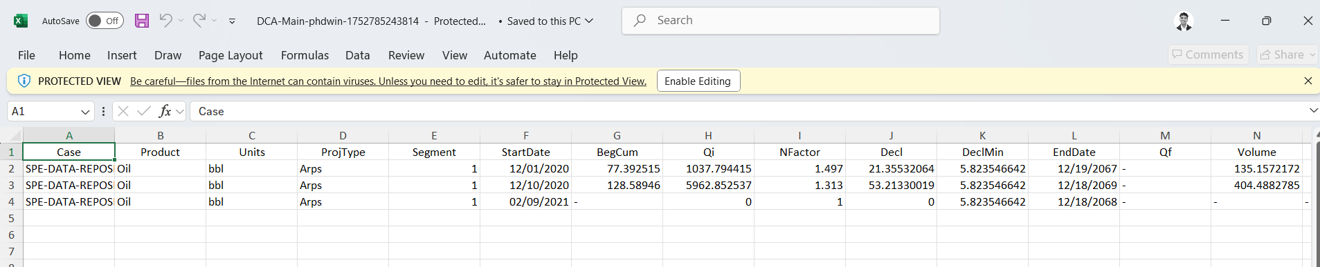The width and height of the screenshot is (1320, 267).
Task: Switch to the View tab
Action: tap(455, 55)
